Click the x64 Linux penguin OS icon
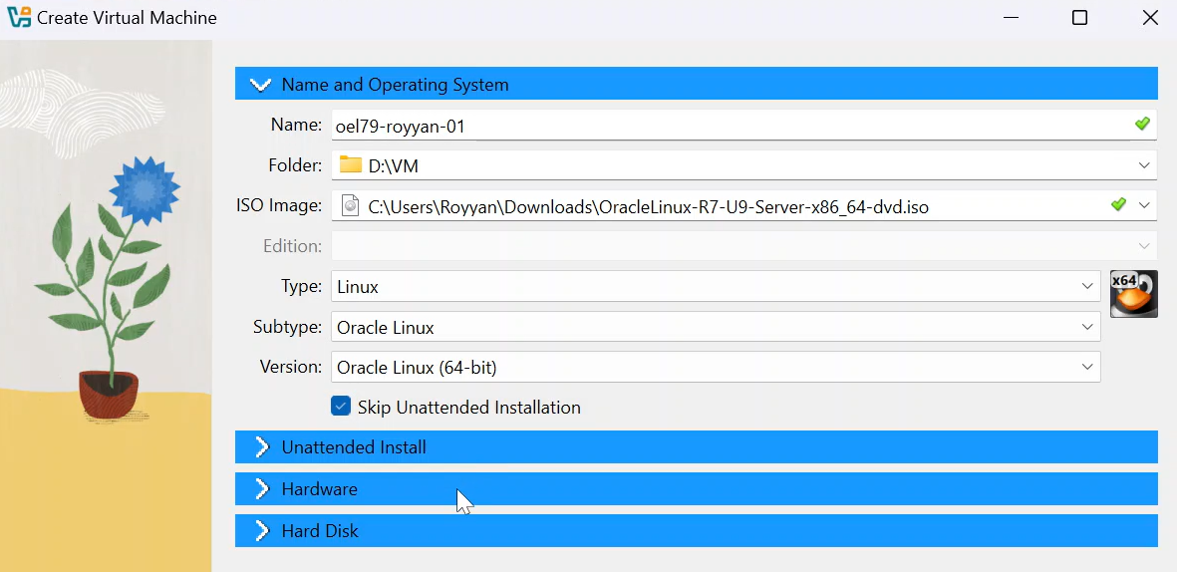The image size is (1177, 572). point(1133,293)
